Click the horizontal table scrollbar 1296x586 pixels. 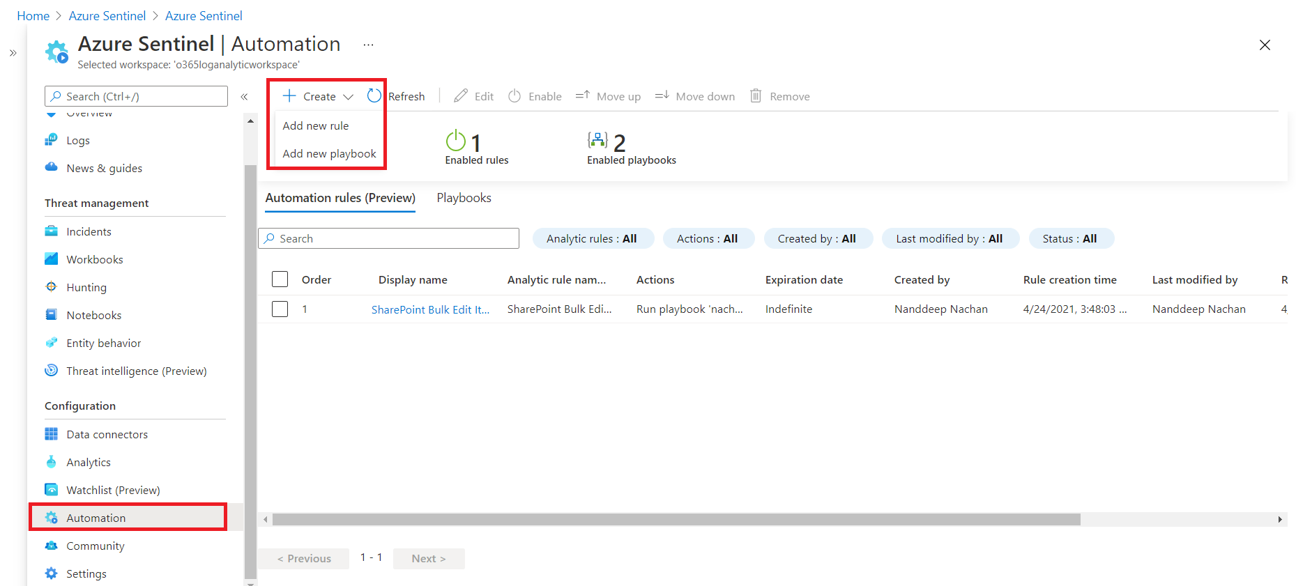tap(676, 519)
